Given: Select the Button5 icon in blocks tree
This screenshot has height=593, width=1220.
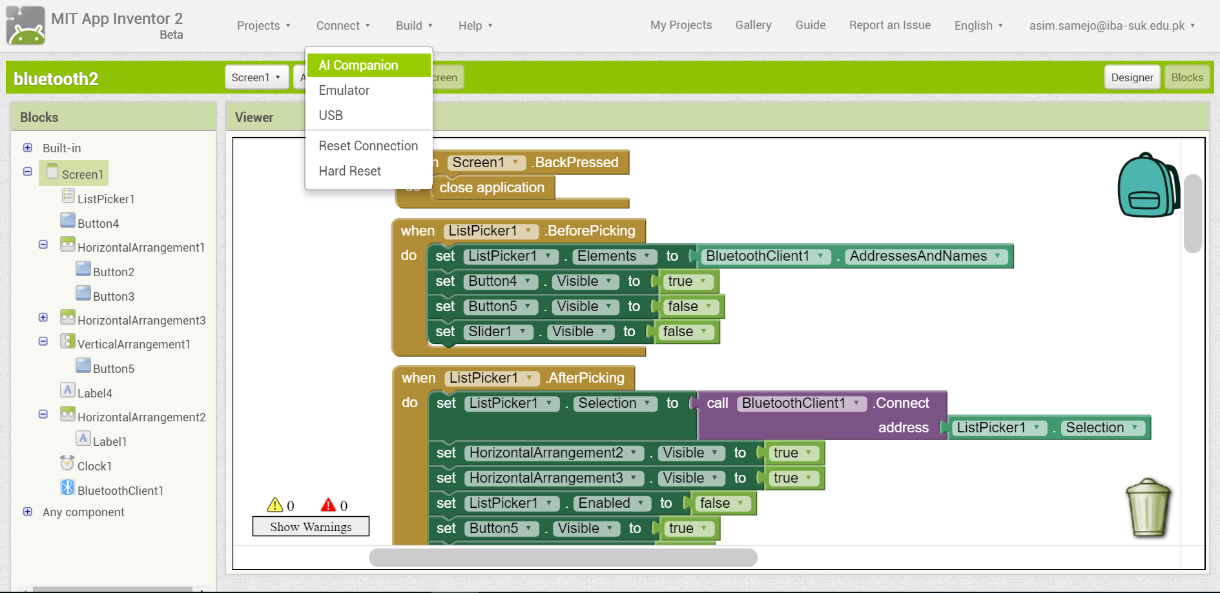Looking at the screenshot, I should [83, 365].
